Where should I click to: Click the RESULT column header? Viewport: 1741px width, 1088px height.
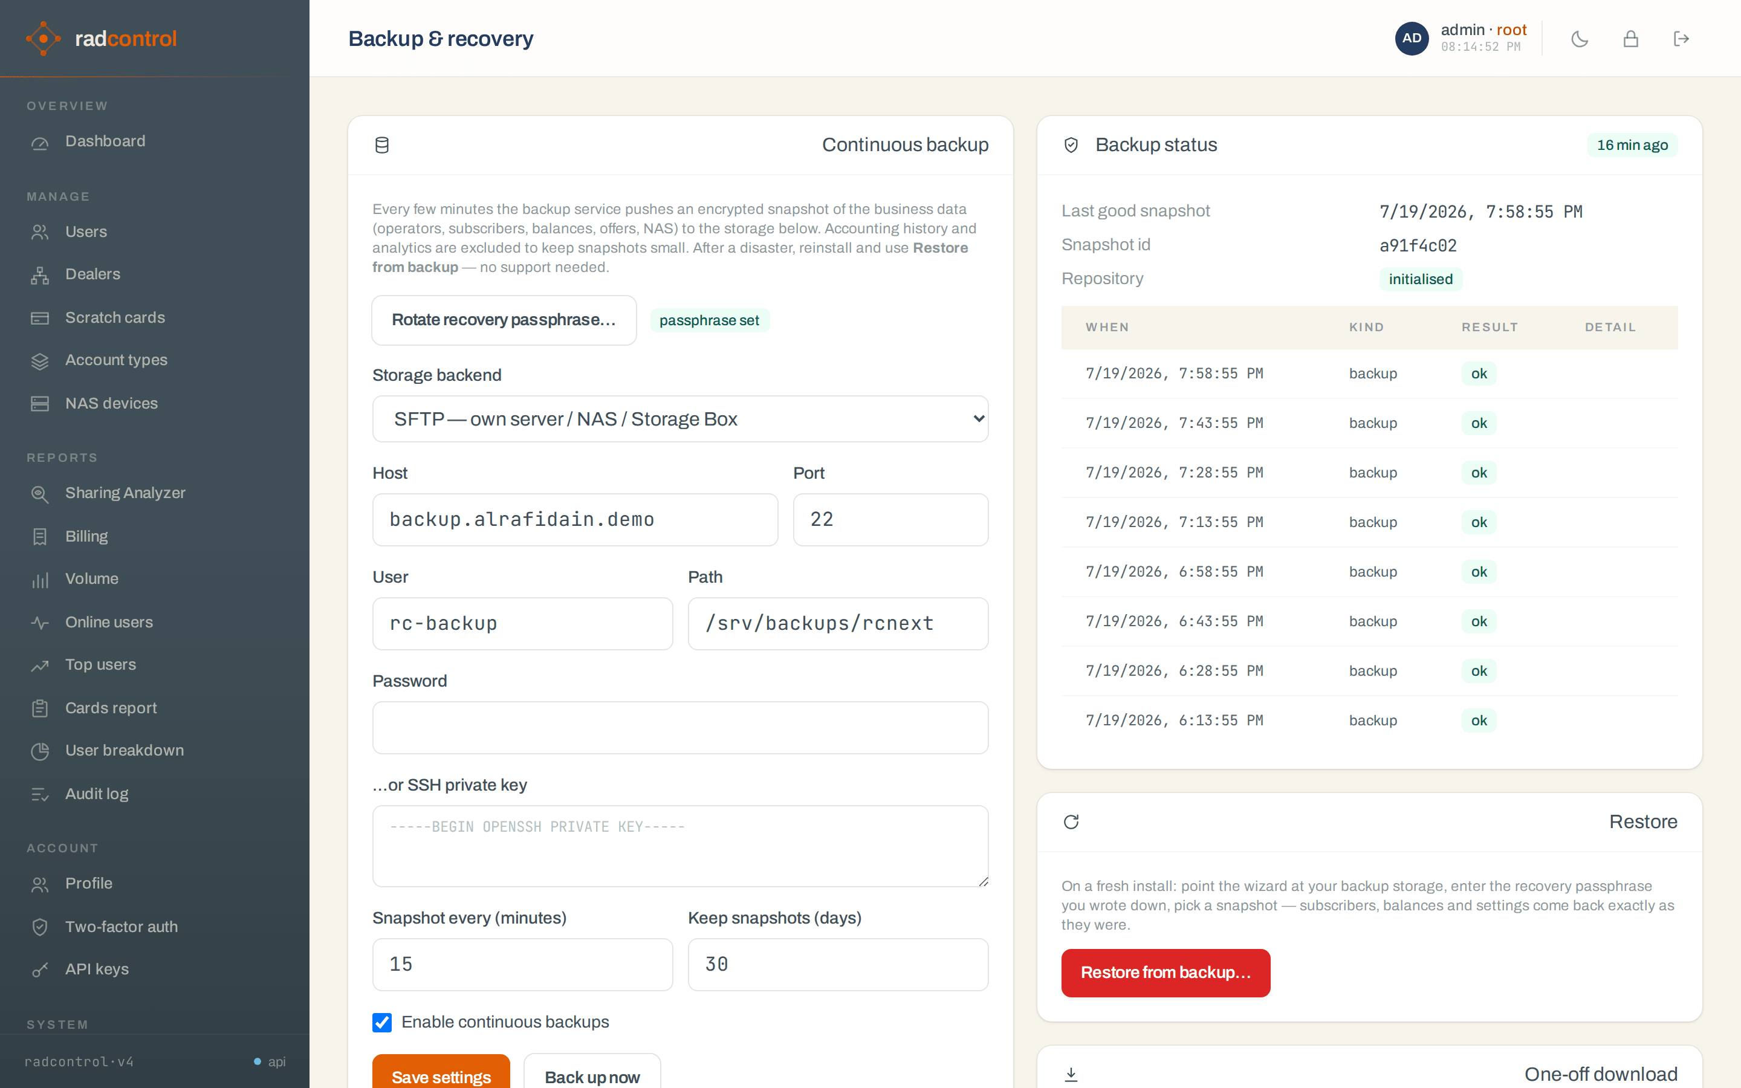pos(1489,328)
